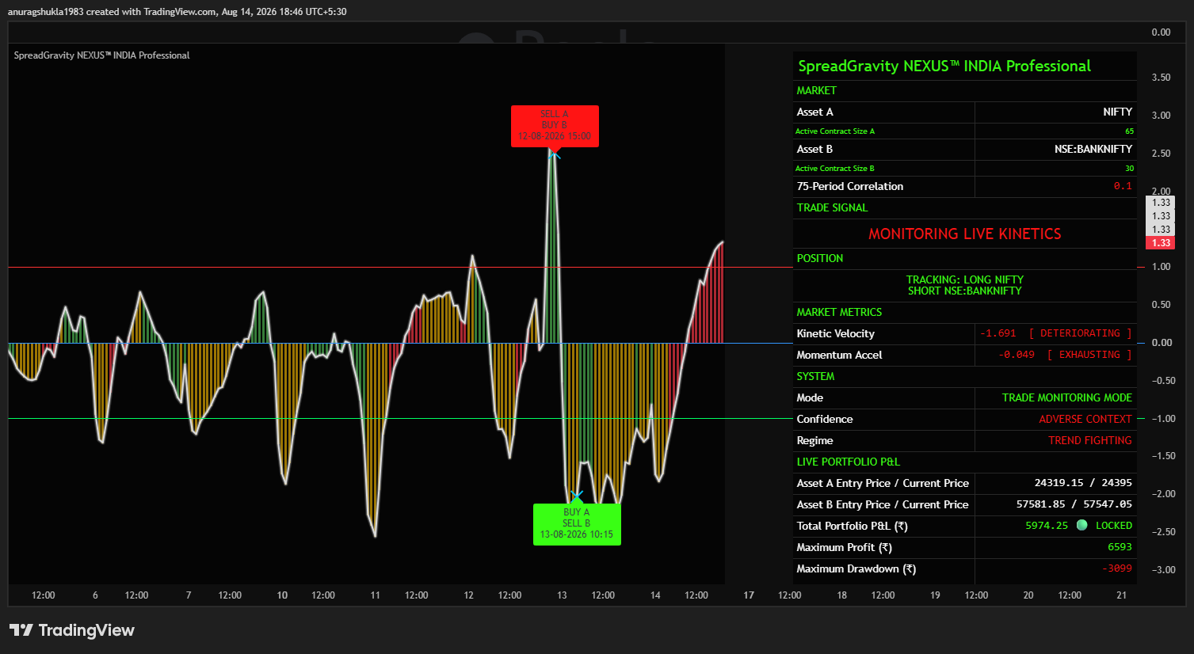Screen dimensions: 1194x654
Task: Click the Kinetic Velocity label
Action: 836,334
